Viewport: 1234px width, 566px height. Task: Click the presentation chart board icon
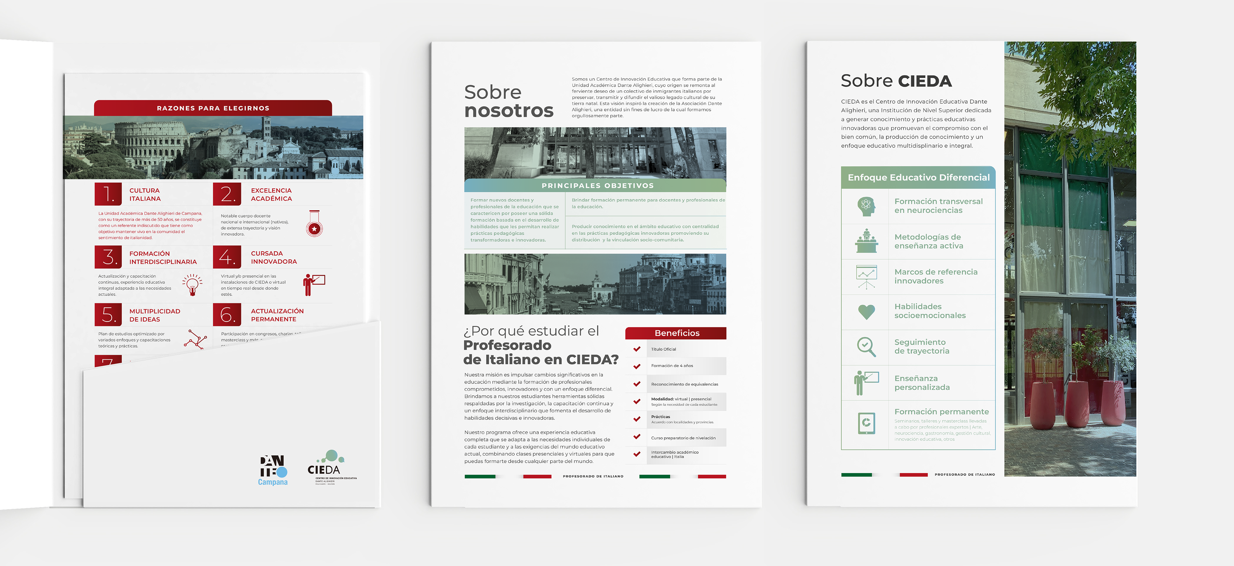click(866, 277)
